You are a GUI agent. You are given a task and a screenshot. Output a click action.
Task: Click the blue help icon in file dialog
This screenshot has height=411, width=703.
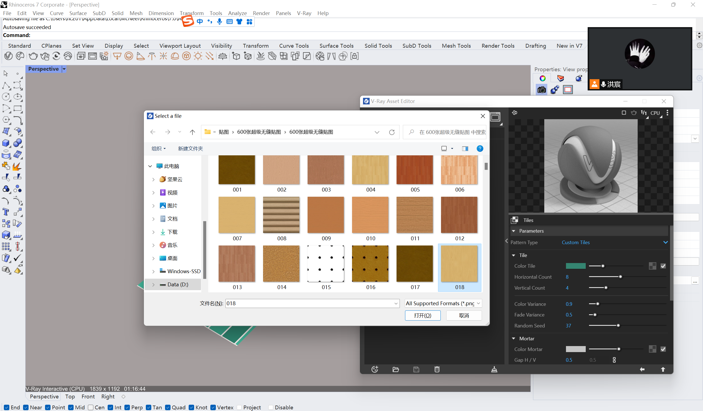pyautogui.click(x=480, y=149)
